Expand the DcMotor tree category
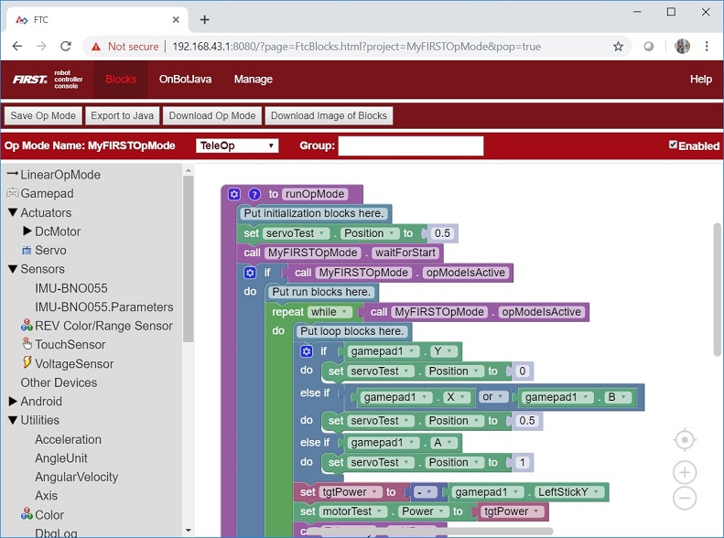The image size is (724, 538). tap(27, 231)
